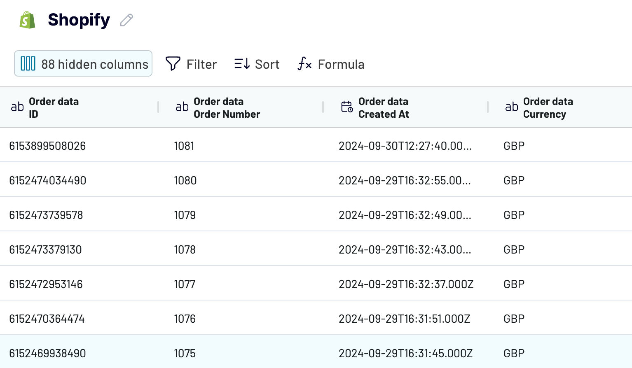
Task: Select the 2024-09-29T16:32:37.000Z date cell
Action: tap(406, 284)
